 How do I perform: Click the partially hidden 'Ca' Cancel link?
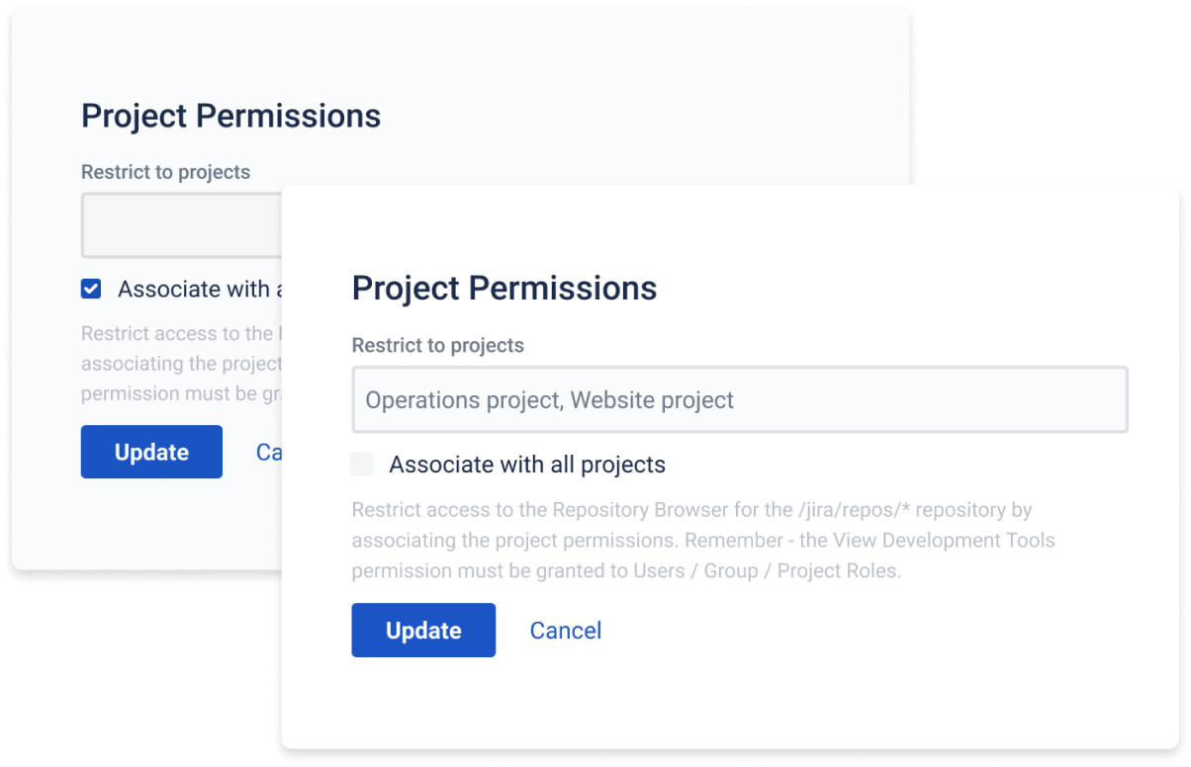[x=269, y=452]
